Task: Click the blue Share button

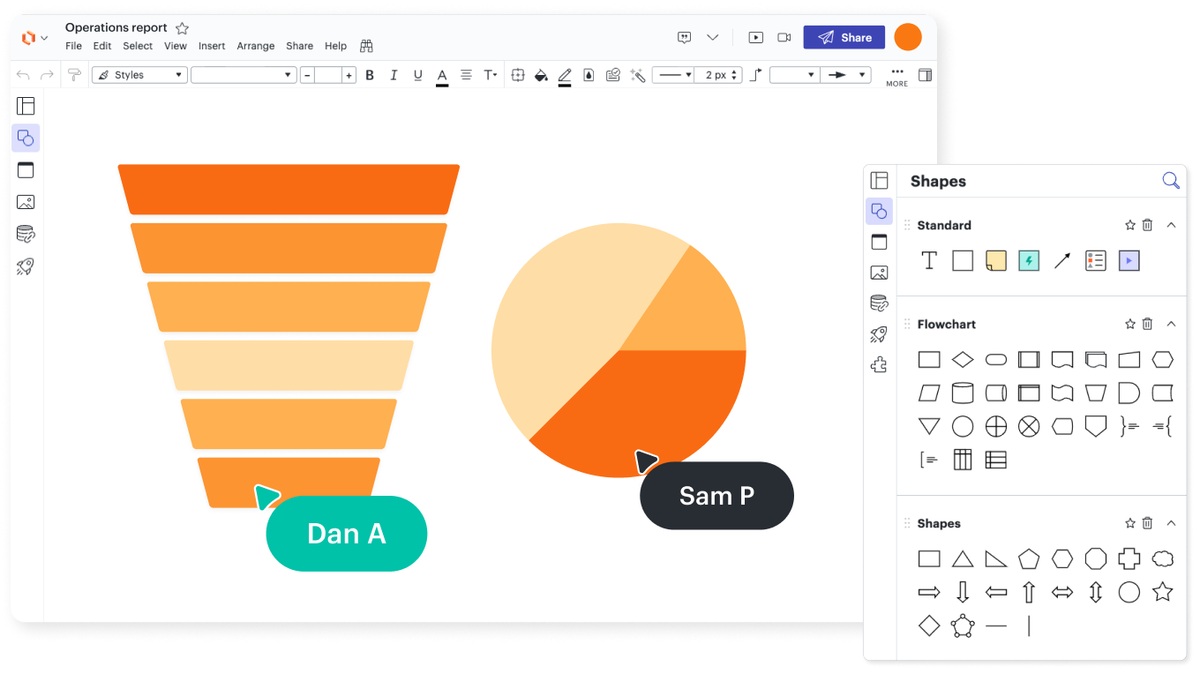Action: coord(844,37)
